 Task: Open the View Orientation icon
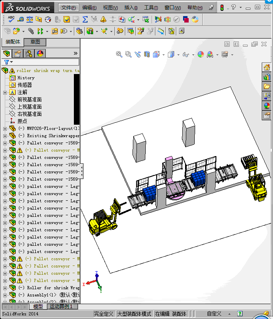[156, 54]
